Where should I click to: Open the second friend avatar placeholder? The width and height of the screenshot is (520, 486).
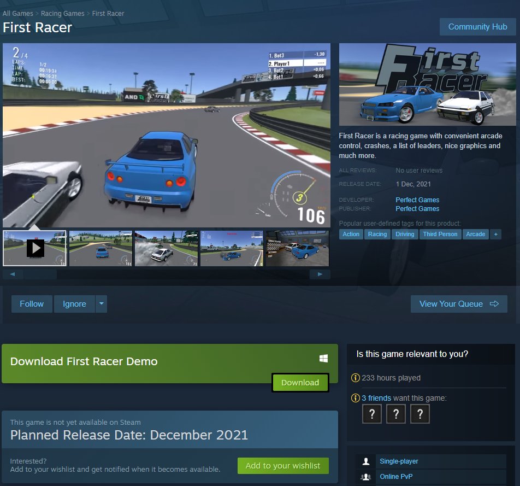[396, 414]
